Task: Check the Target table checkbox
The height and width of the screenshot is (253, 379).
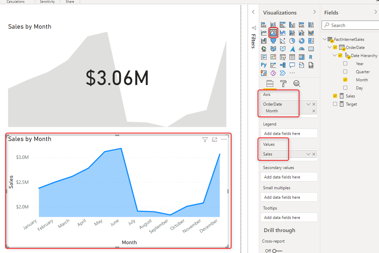Action: coord(335,104)
